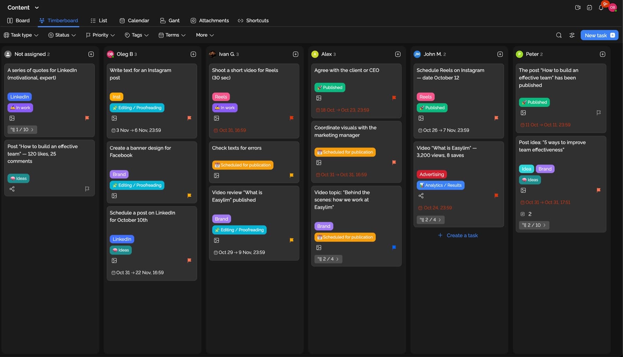Switch to the Board tab

[18, 20]
